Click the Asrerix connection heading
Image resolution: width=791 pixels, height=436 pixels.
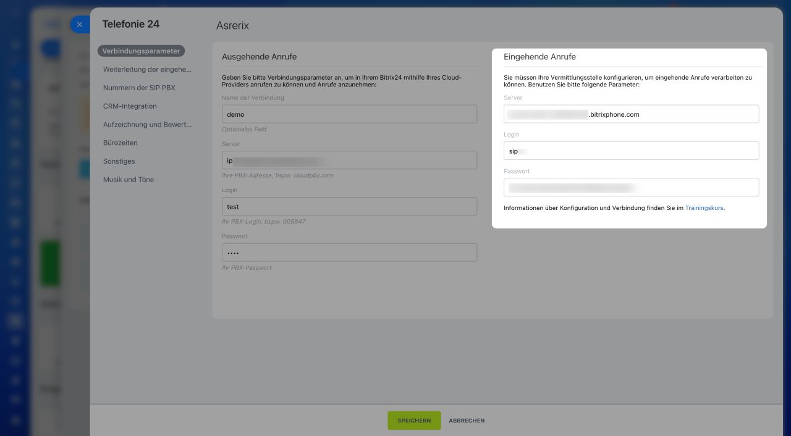(232, 25)
